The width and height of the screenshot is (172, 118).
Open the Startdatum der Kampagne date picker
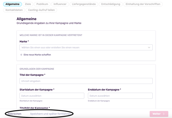52,96
